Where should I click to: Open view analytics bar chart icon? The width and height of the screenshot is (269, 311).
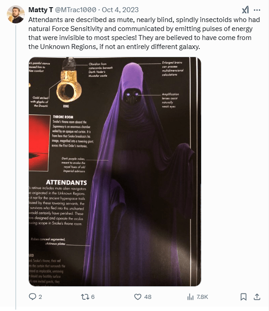(190, 297)
